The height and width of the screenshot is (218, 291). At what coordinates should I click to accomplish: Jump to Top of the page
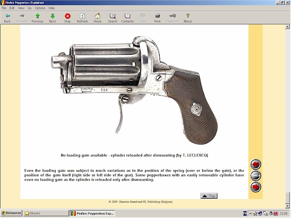click(x=209, y=196)
